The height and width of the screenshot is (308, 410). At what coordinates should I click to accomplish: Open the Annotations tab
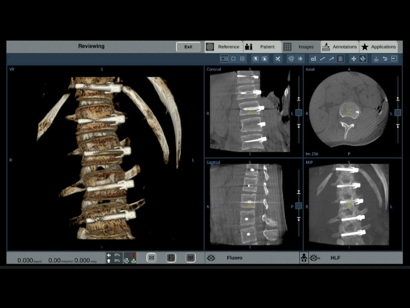point(340,47)
